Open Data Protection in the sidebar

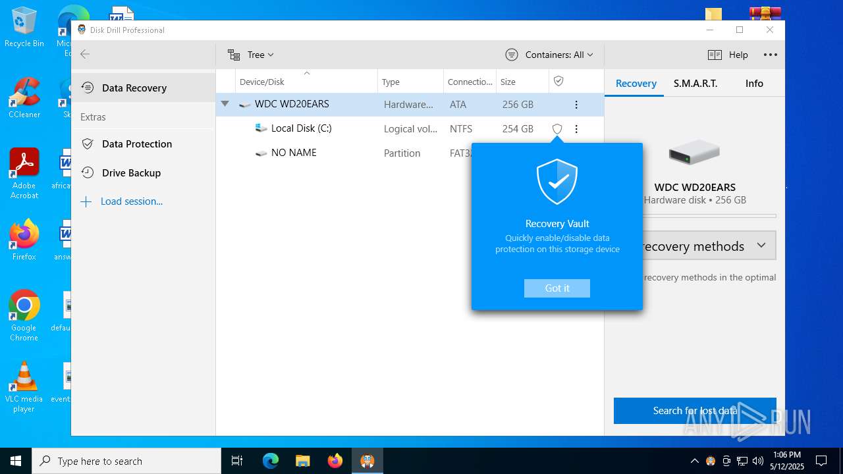click(143, 144)
